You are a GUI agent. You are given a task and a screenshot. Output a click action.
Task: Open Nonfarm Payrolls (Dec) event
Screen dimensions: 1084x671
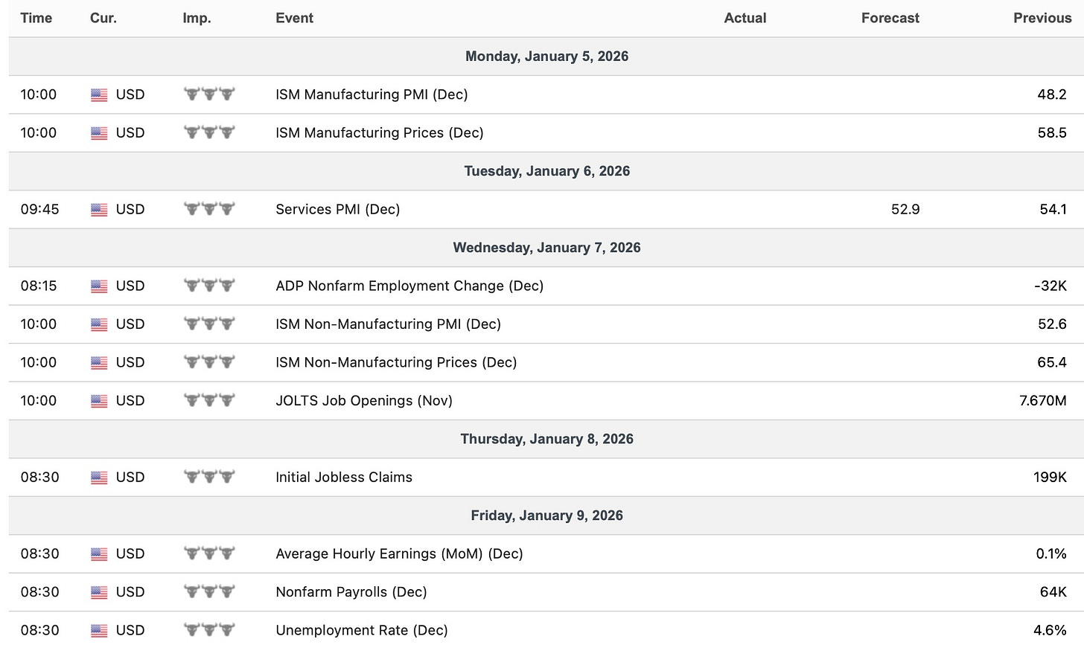[351, 592]
